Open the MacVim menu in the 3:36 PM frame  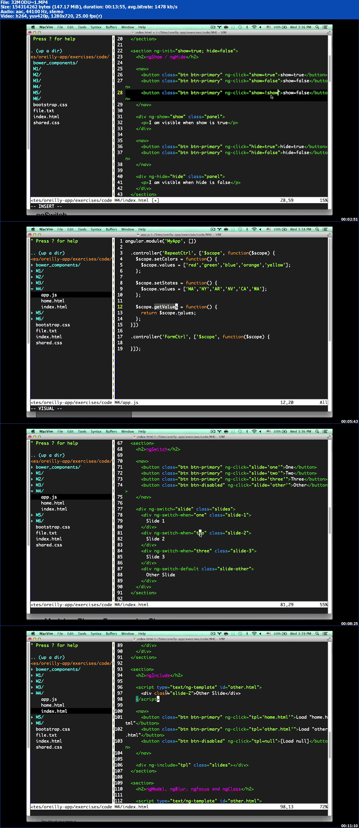click(x=46, y=432)
